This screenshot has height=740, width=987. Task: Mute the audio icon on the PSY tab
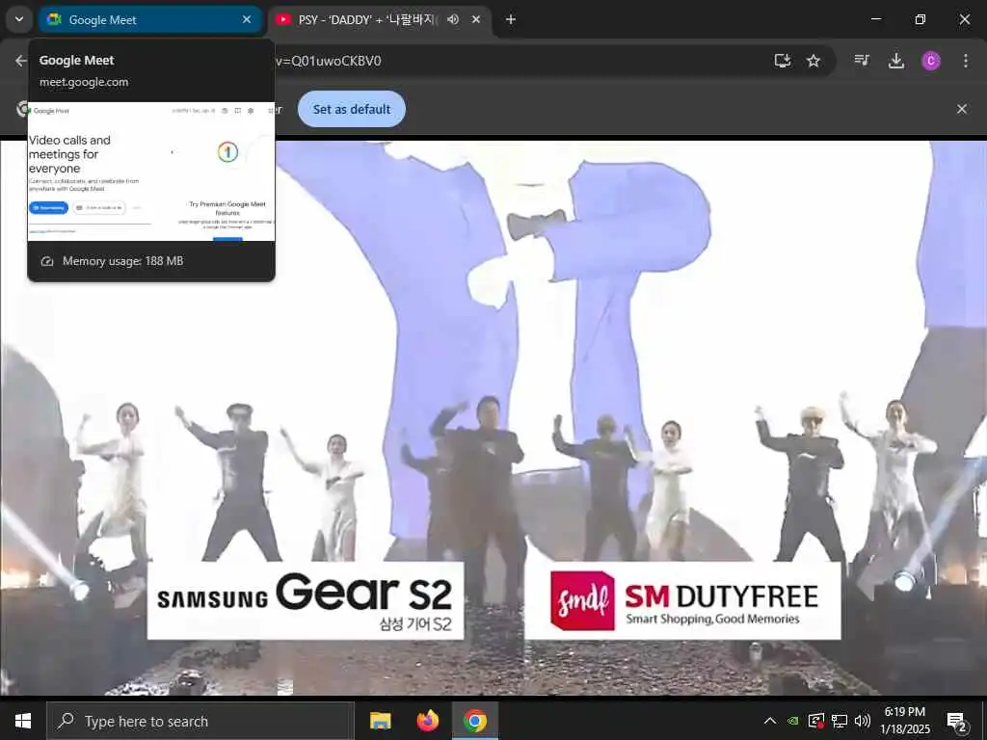[453, 19]
